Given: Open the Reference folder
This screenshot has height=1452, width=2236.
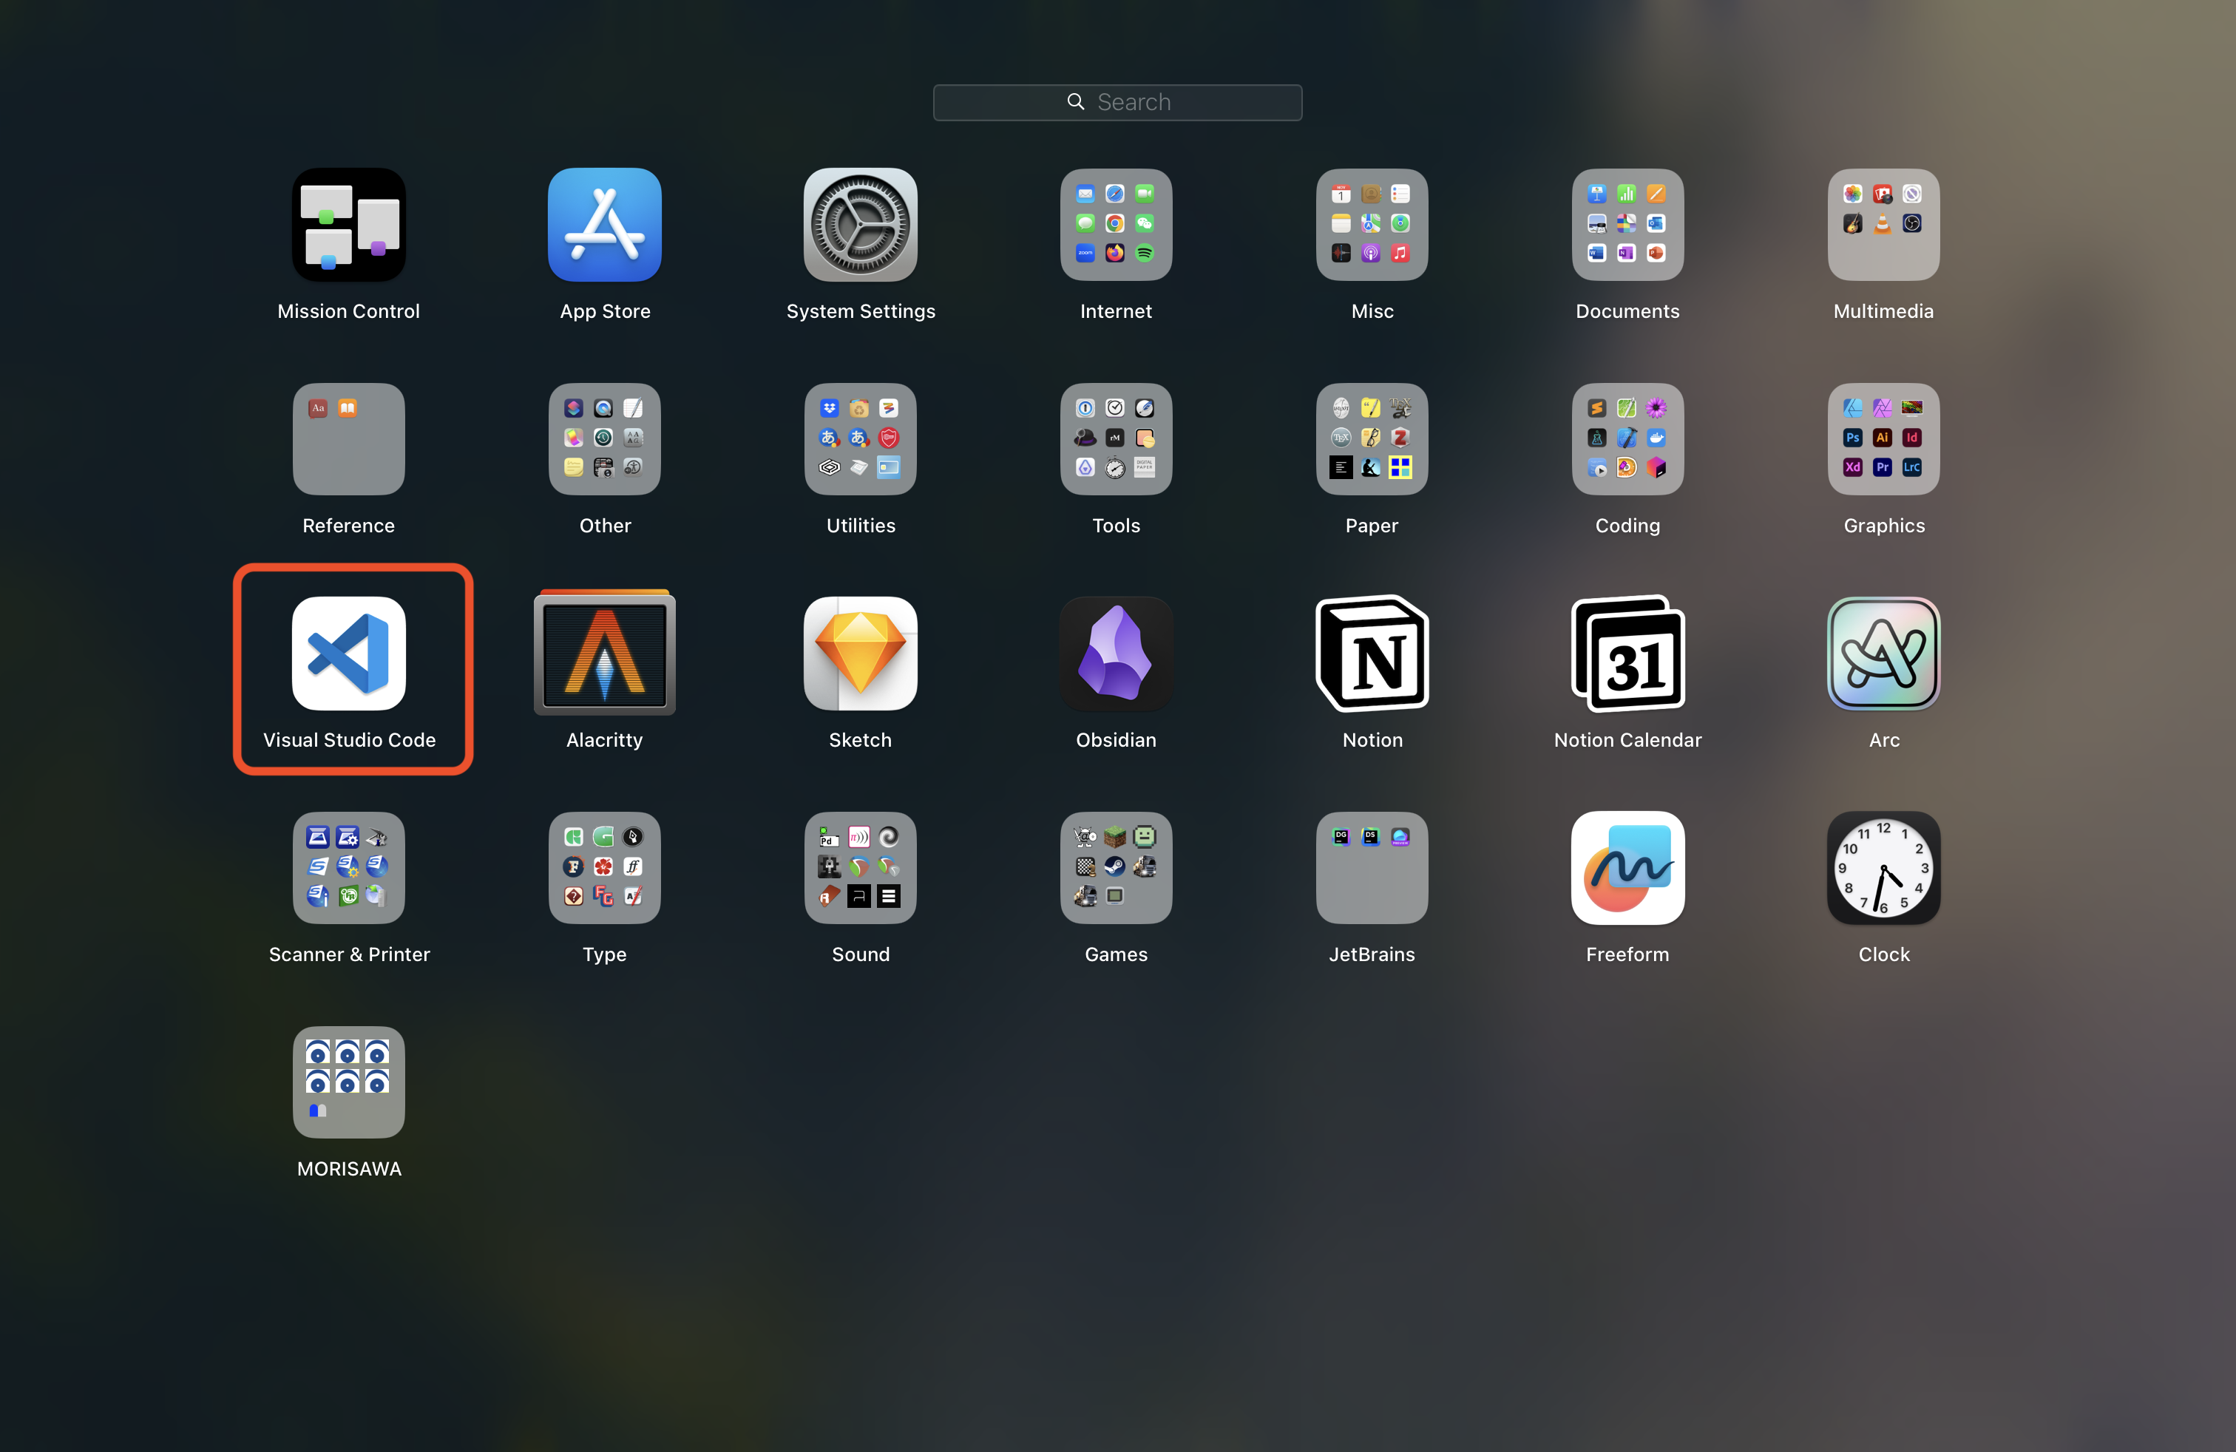Looking at the screenshot, I should [x=348, y=438].
